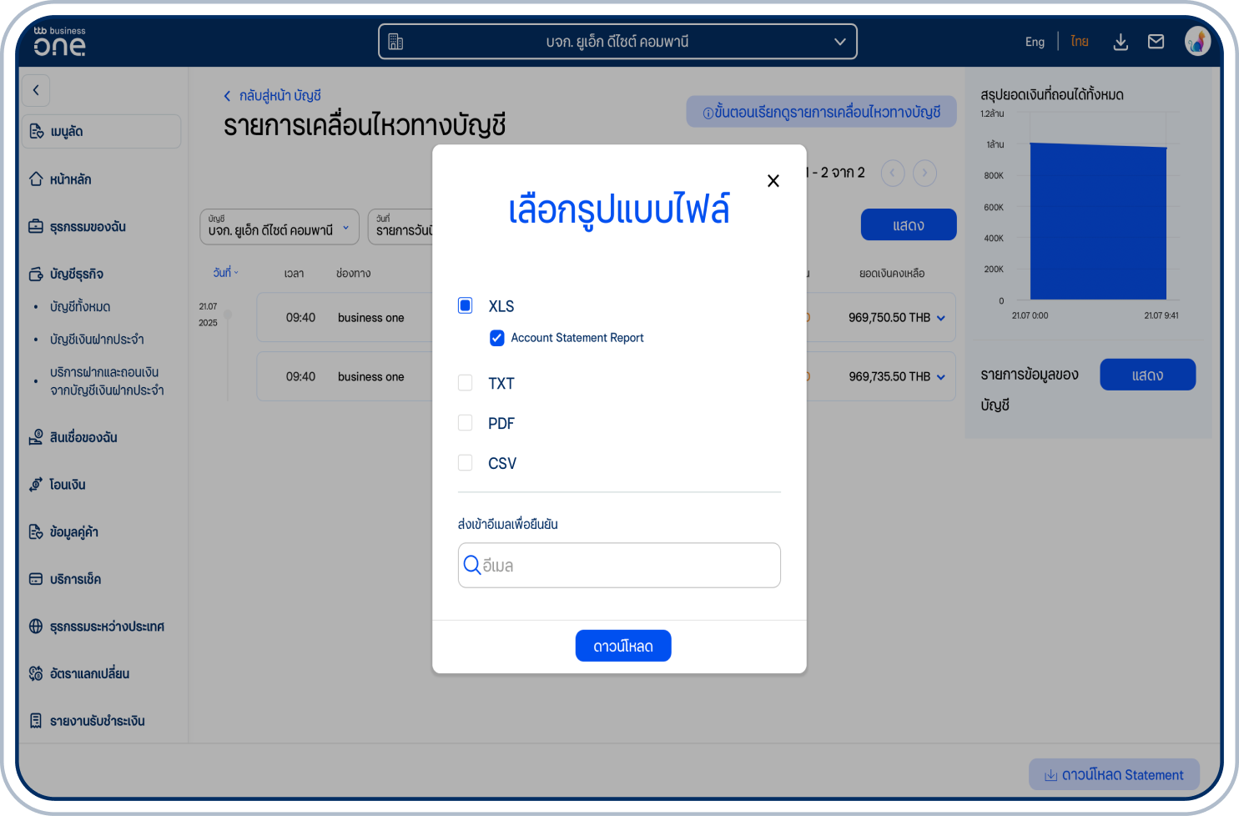Switch language to Eng

pyautogui.click(x=1035, y=41)
